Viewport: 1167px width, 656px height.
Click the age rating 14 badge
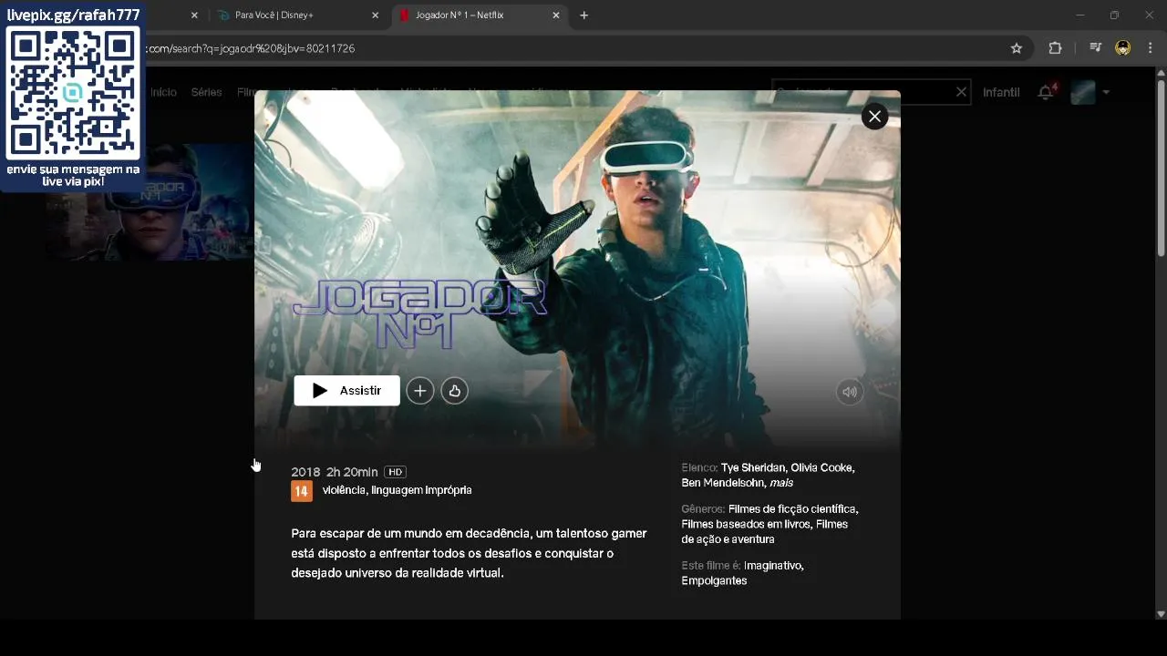302,491
